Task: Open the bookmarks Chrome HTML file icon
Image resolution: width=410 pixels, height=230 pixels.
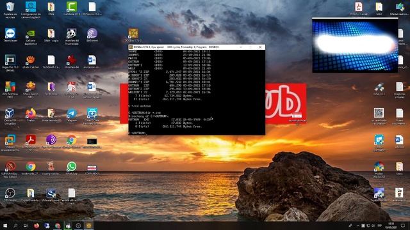Action: point(31,166)
